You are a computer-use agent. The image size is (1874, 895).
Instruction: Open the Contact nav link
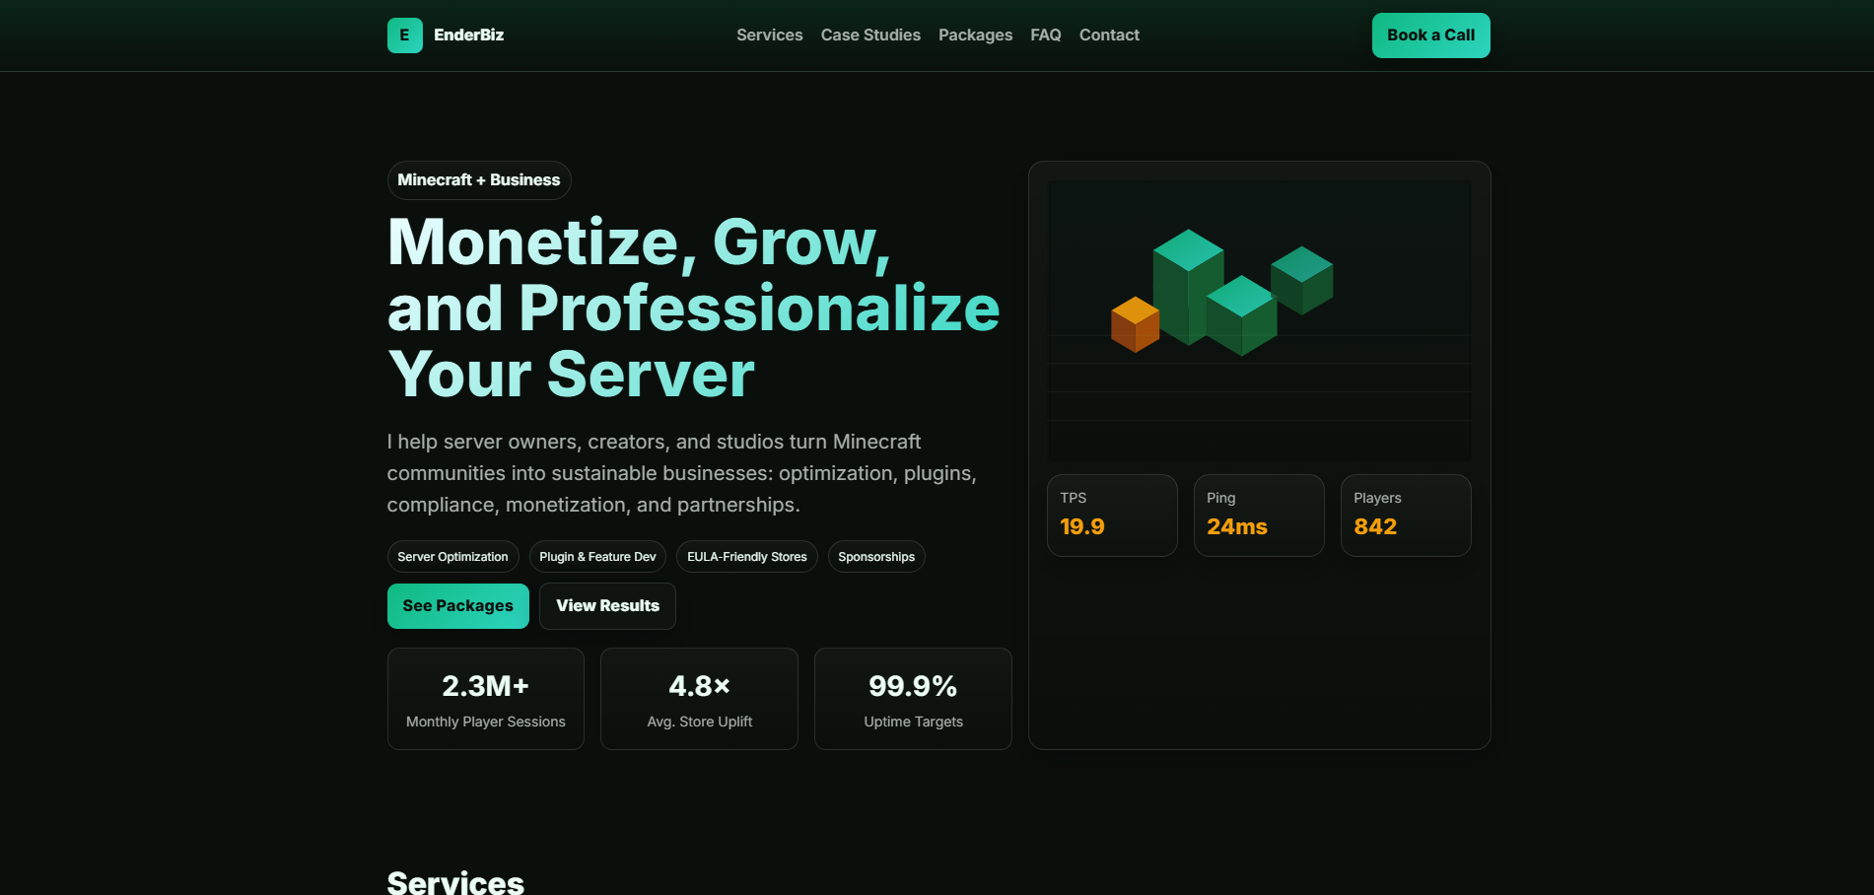pyautogui.click(x=1109, y=35)
